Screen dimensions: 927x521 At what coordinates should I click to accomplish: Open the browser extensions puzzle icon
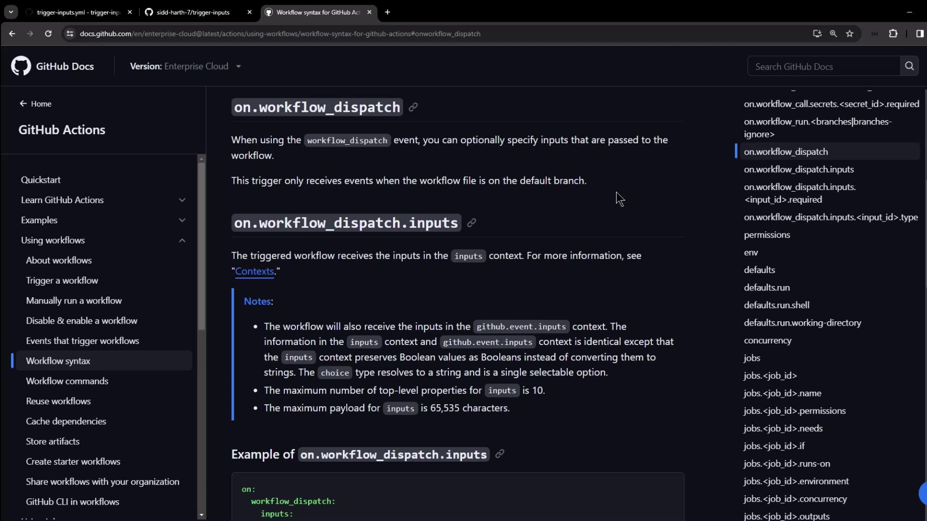click(x=893, y=34)
